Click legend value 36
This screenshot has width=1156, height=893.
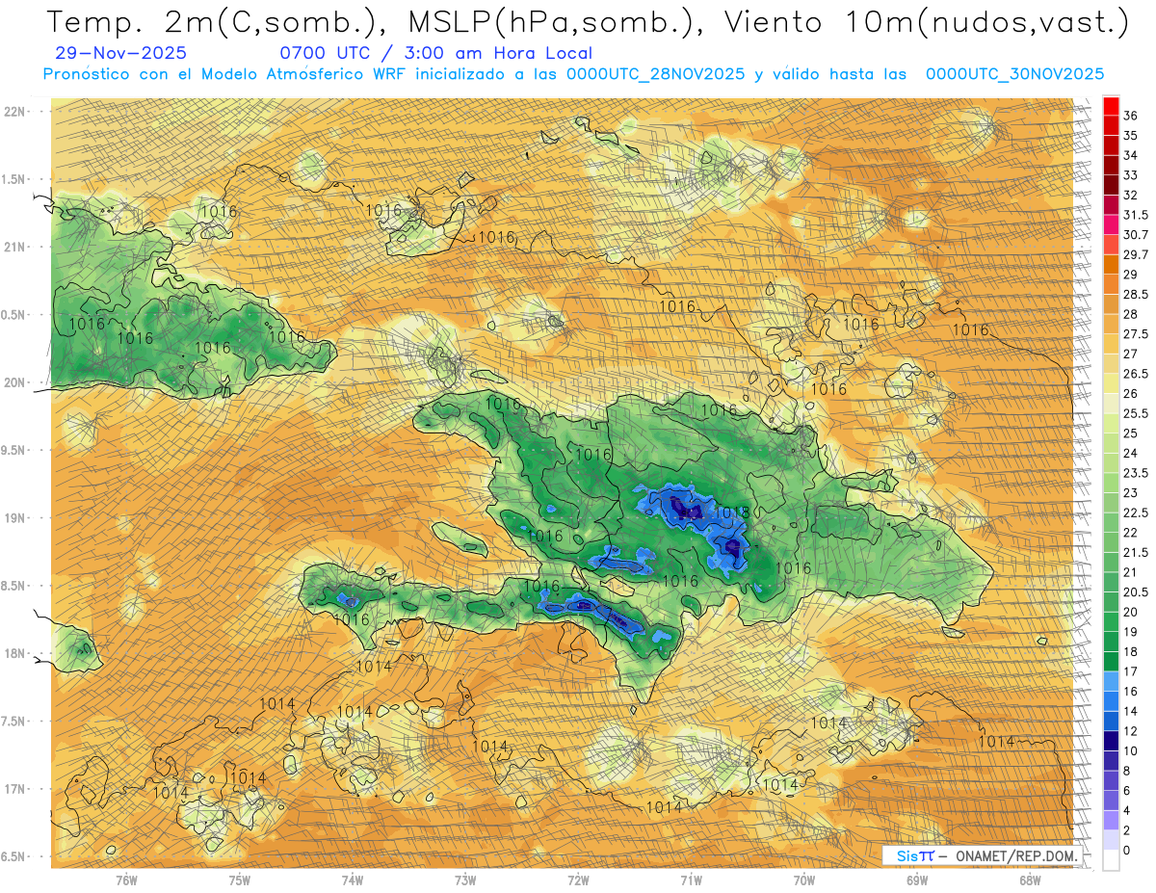click(x=1131, y=115)
